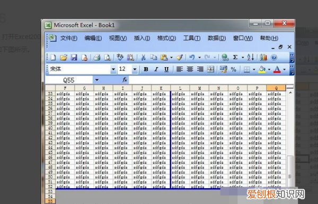Select column header L
The width and height of the screenshot is (318, 204).
click(180, 88)
